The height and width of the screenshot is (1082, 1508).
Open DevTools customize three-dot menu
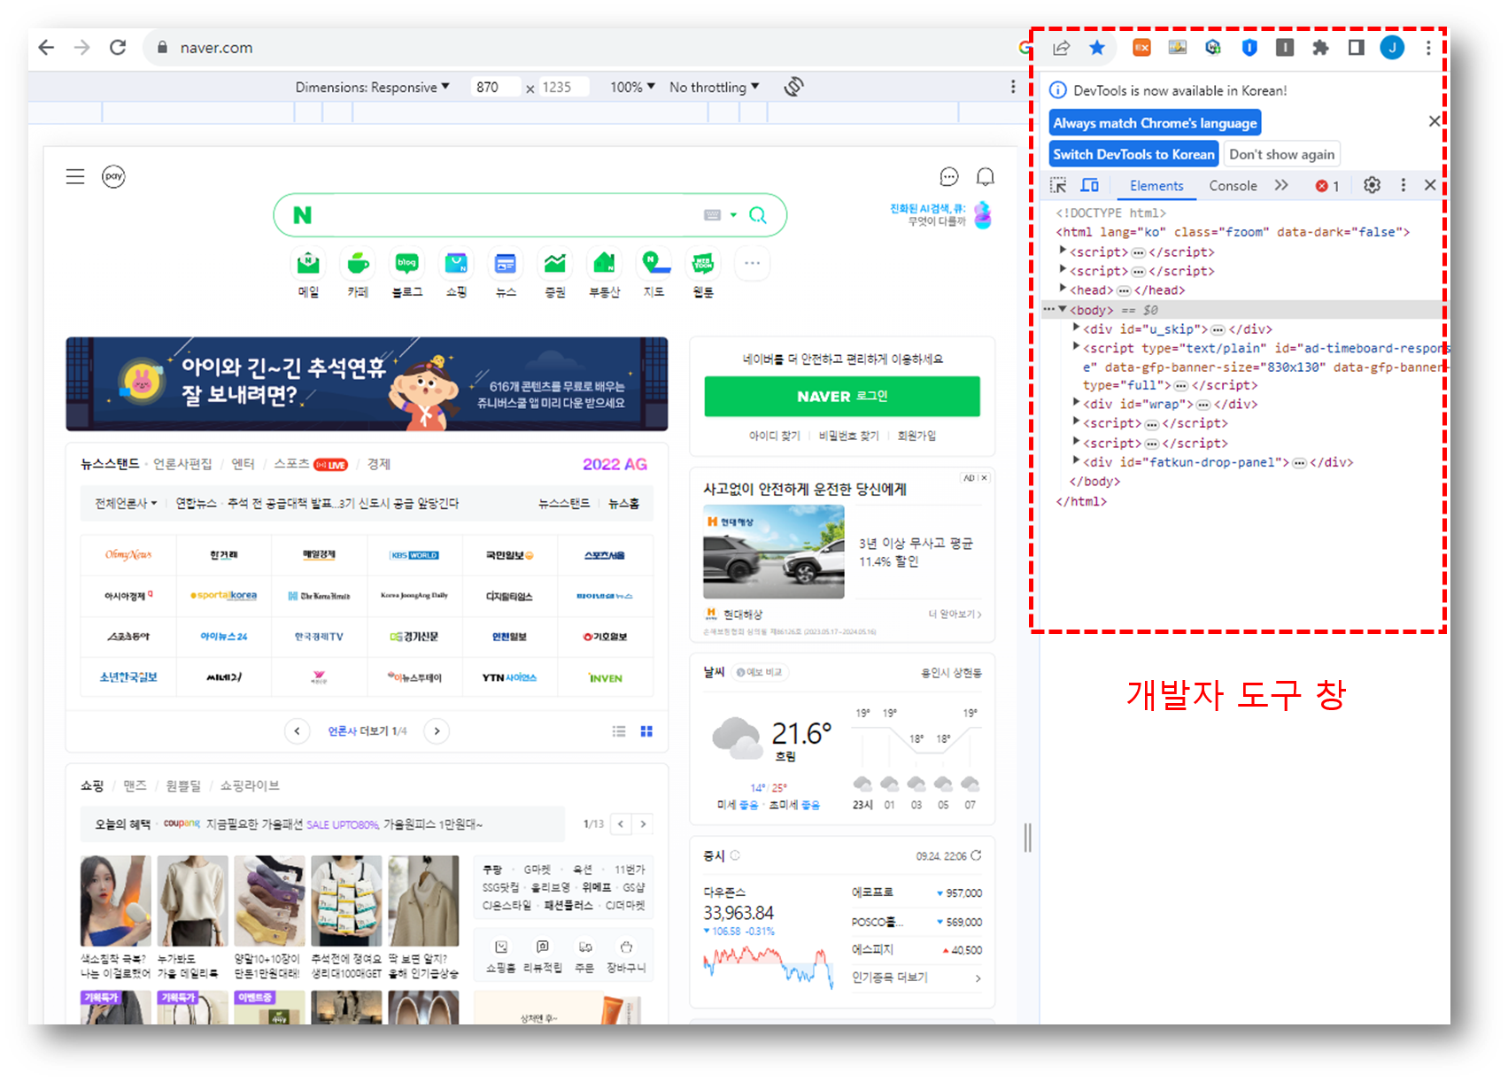[1403, 185]
